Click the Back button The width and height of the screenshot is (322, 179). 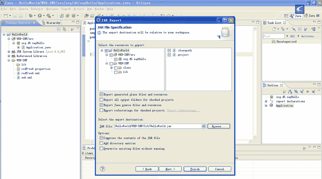point(147,169)
